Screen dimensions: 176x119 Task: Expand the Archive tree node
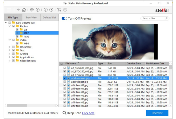point(10,54)
